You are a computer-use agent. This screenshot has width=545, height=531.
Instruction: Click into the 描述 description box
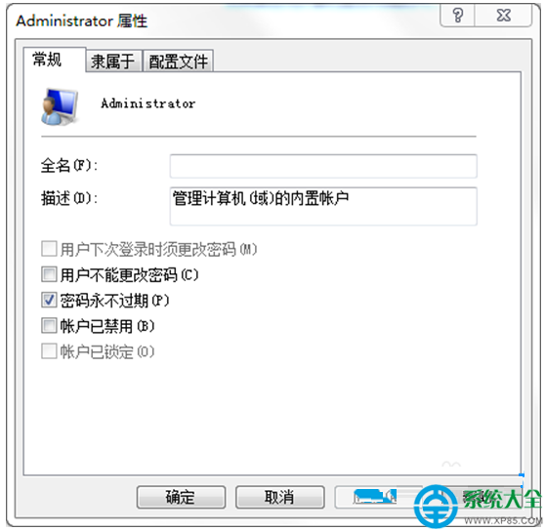point(323,206)
